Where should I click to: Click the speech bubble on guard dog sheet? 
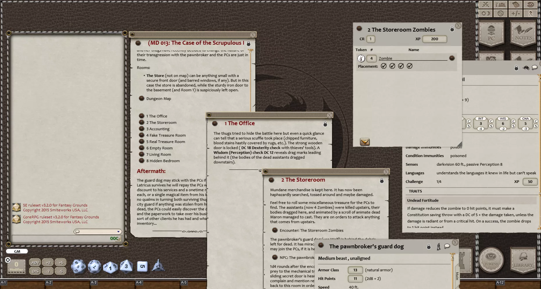tap(447, 246)
